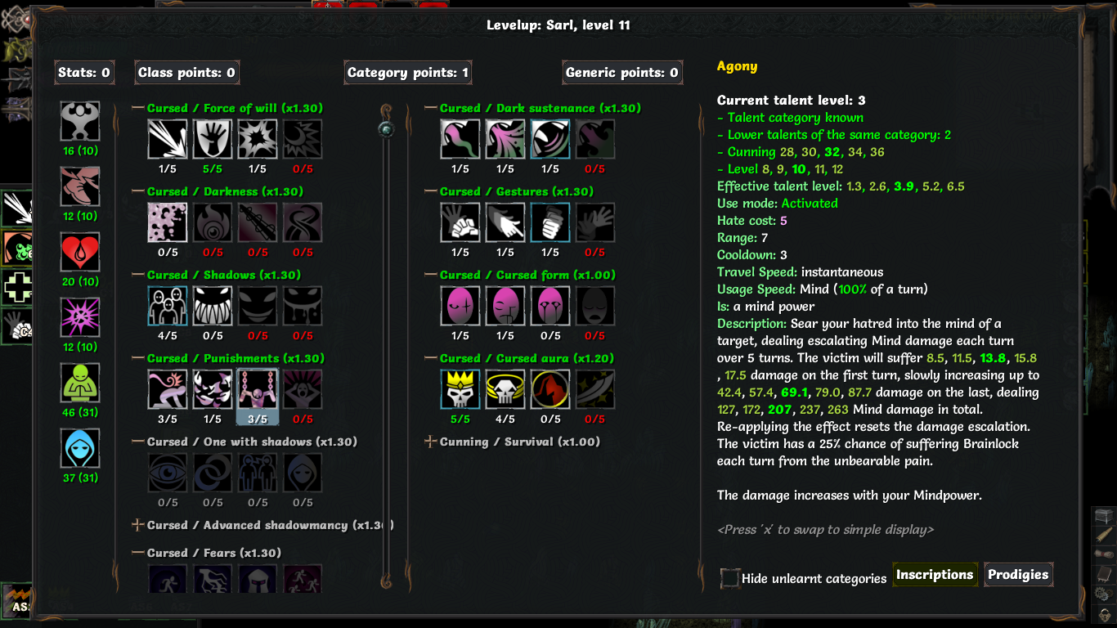Click the red heart Constitution stat icon
This screenshot has height=628, width=1117.
coord(80,253)
